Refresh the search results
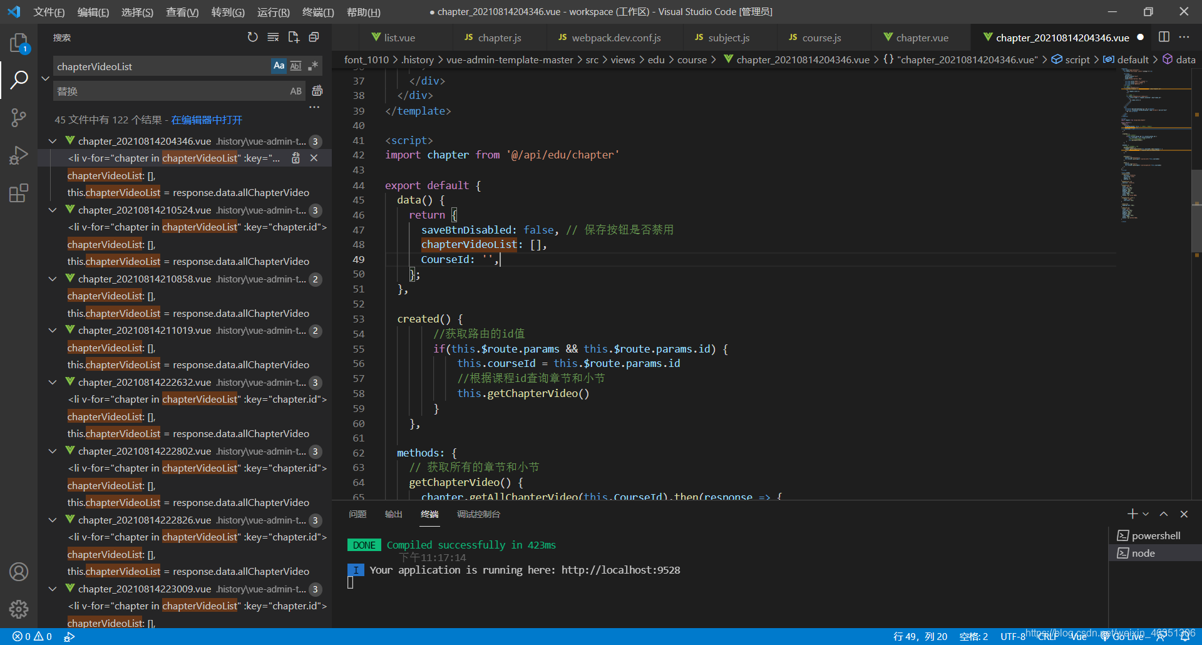 [x=252, y=38]
